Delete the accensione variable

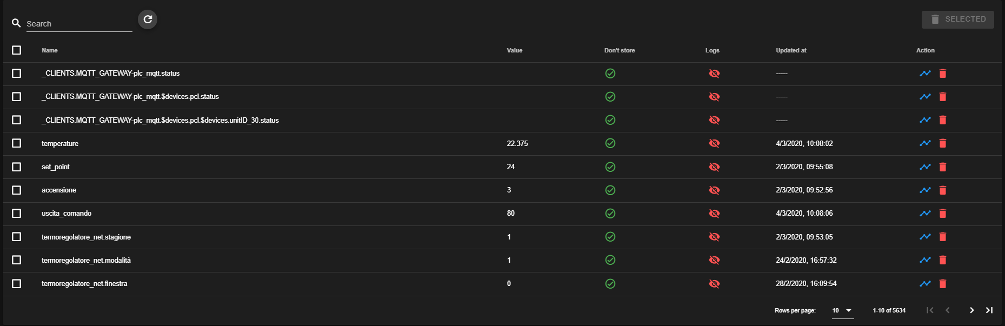coord(943,190)
